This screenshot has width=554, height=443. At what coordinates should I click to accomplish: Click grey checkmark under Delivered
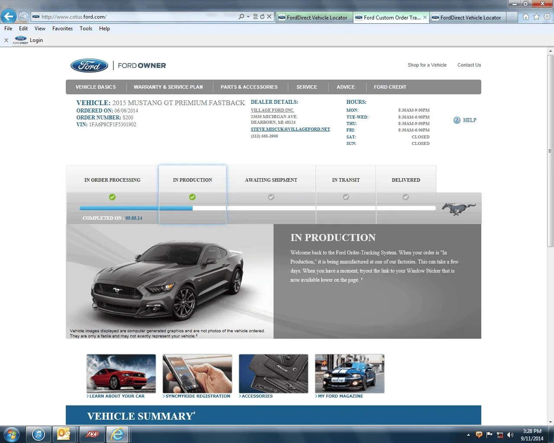[x=406, y=197]
